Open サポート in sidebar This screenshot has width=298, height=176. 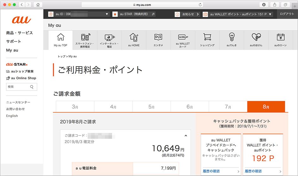tap(14, 41)
